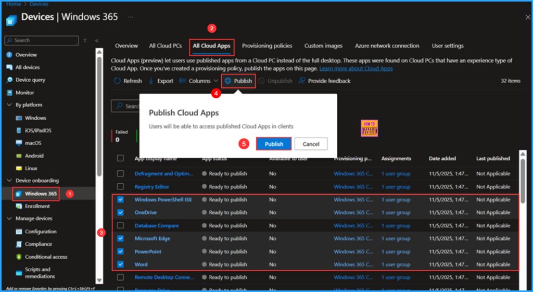Uncheck the Windows PowerShell ISE checkbox

point(120,199)
